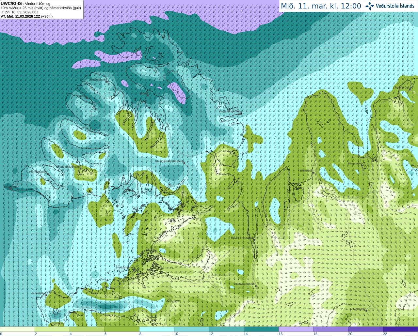Click the 4-6 m/s legend swatch
Image resolution: width=418 pixels, height=336 pixels.
point(87,329)
